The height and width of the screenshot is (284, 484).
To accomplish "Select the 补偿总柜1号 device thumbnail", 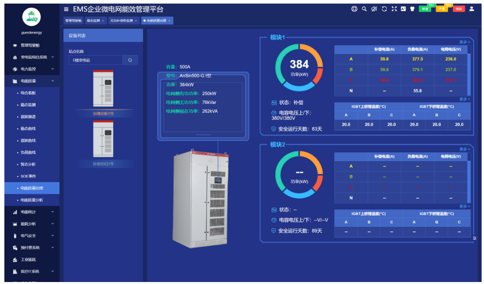I will click(x=103, y=139).
